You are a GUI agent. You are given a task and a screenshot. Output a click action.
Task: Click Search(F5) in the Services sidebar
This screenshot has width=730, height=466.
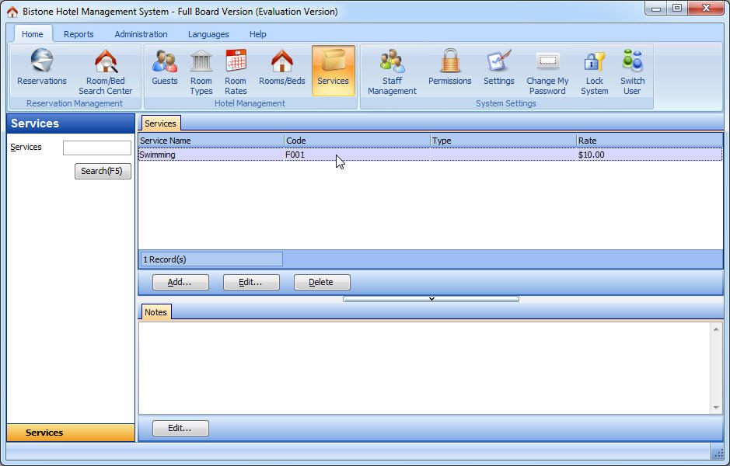(x=102, y=171)
